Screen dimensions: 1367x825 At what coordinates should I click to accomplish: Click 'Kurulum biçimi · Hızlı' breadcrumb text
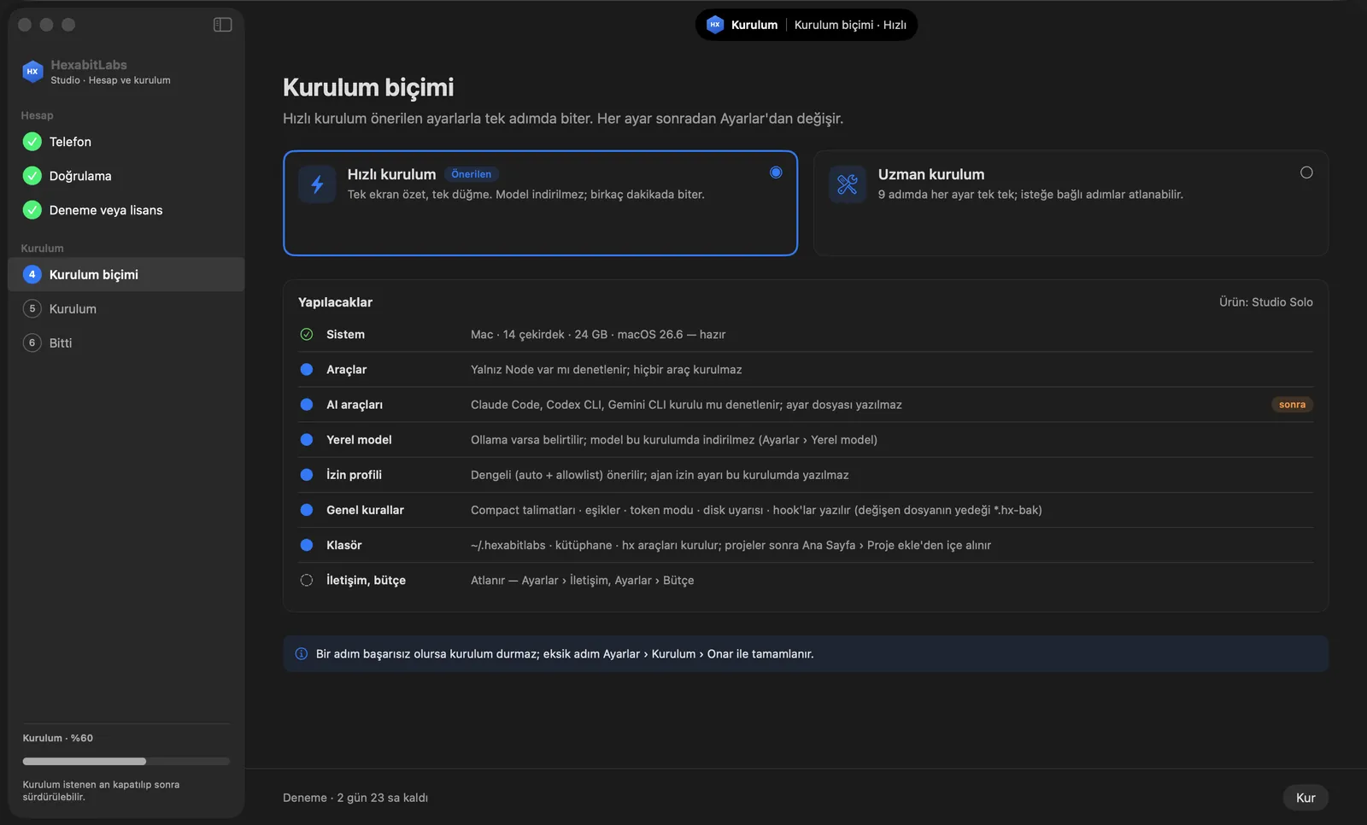850,25
